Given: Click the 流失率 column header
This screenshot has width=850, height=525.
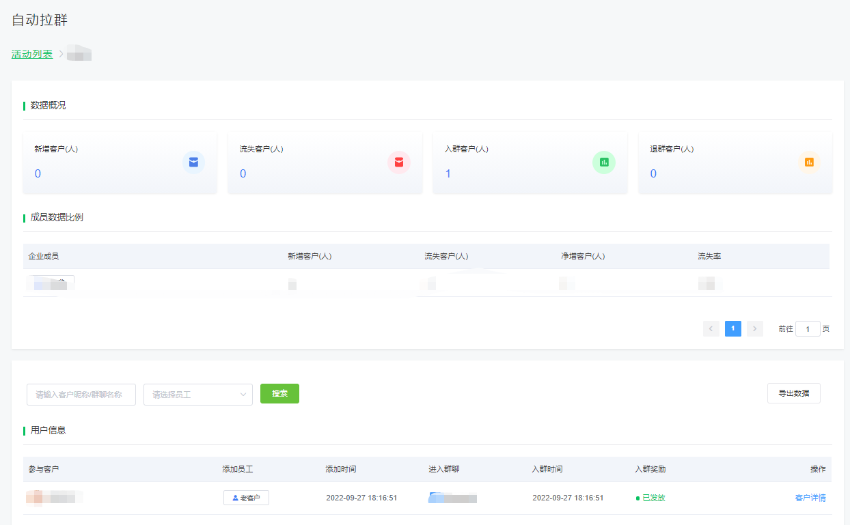Looking at the screenshot, I should pos(709,256).
